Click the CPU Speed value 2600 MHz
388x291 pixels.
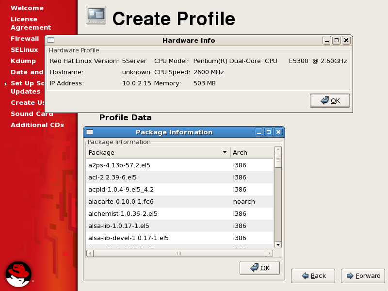coord(209,72)
